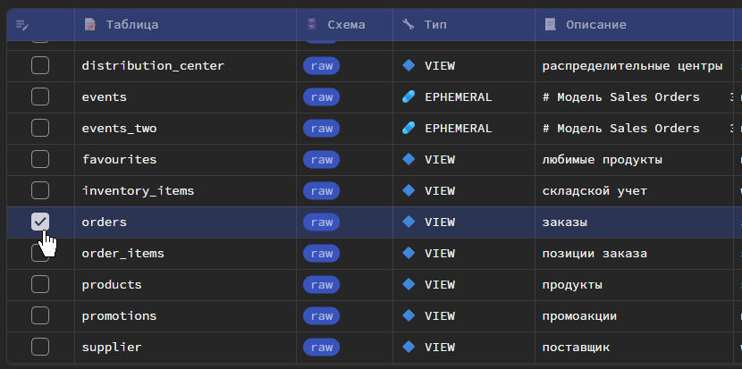Viewport: 742px width, 369px height.
Task: Click the raw schema tag for order_items
Action: pyautogui.click(x=322, y=253)
